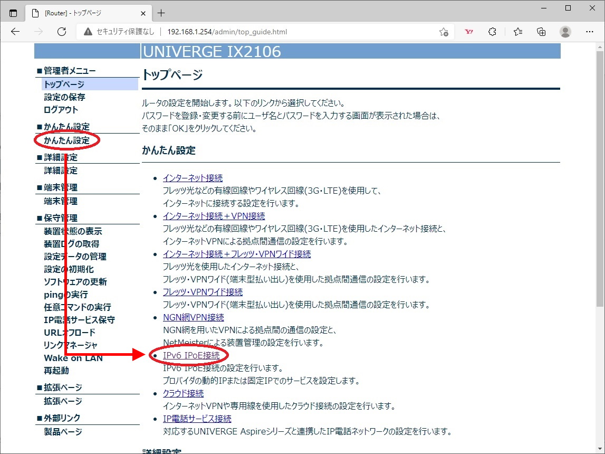Image resolution: width=605 pixels, height=454 pixels.
Task: Open the フレッツ・VPNワイド接続 link
Action: 203,292
